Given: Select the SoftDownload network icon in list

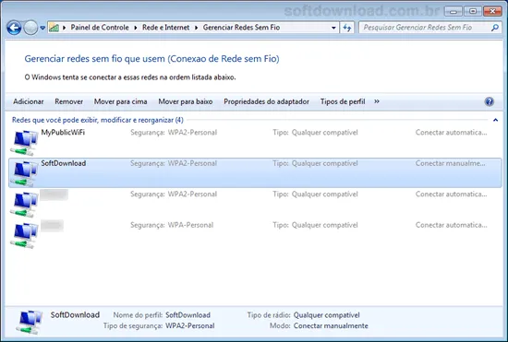Looking at the screenshot, I should coord(24,173).
